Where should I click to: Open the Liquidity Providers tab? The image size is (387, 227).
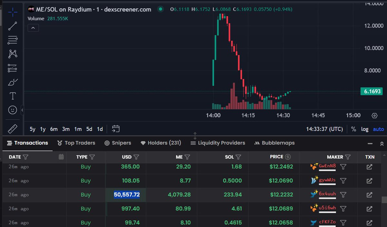[218, 143]
